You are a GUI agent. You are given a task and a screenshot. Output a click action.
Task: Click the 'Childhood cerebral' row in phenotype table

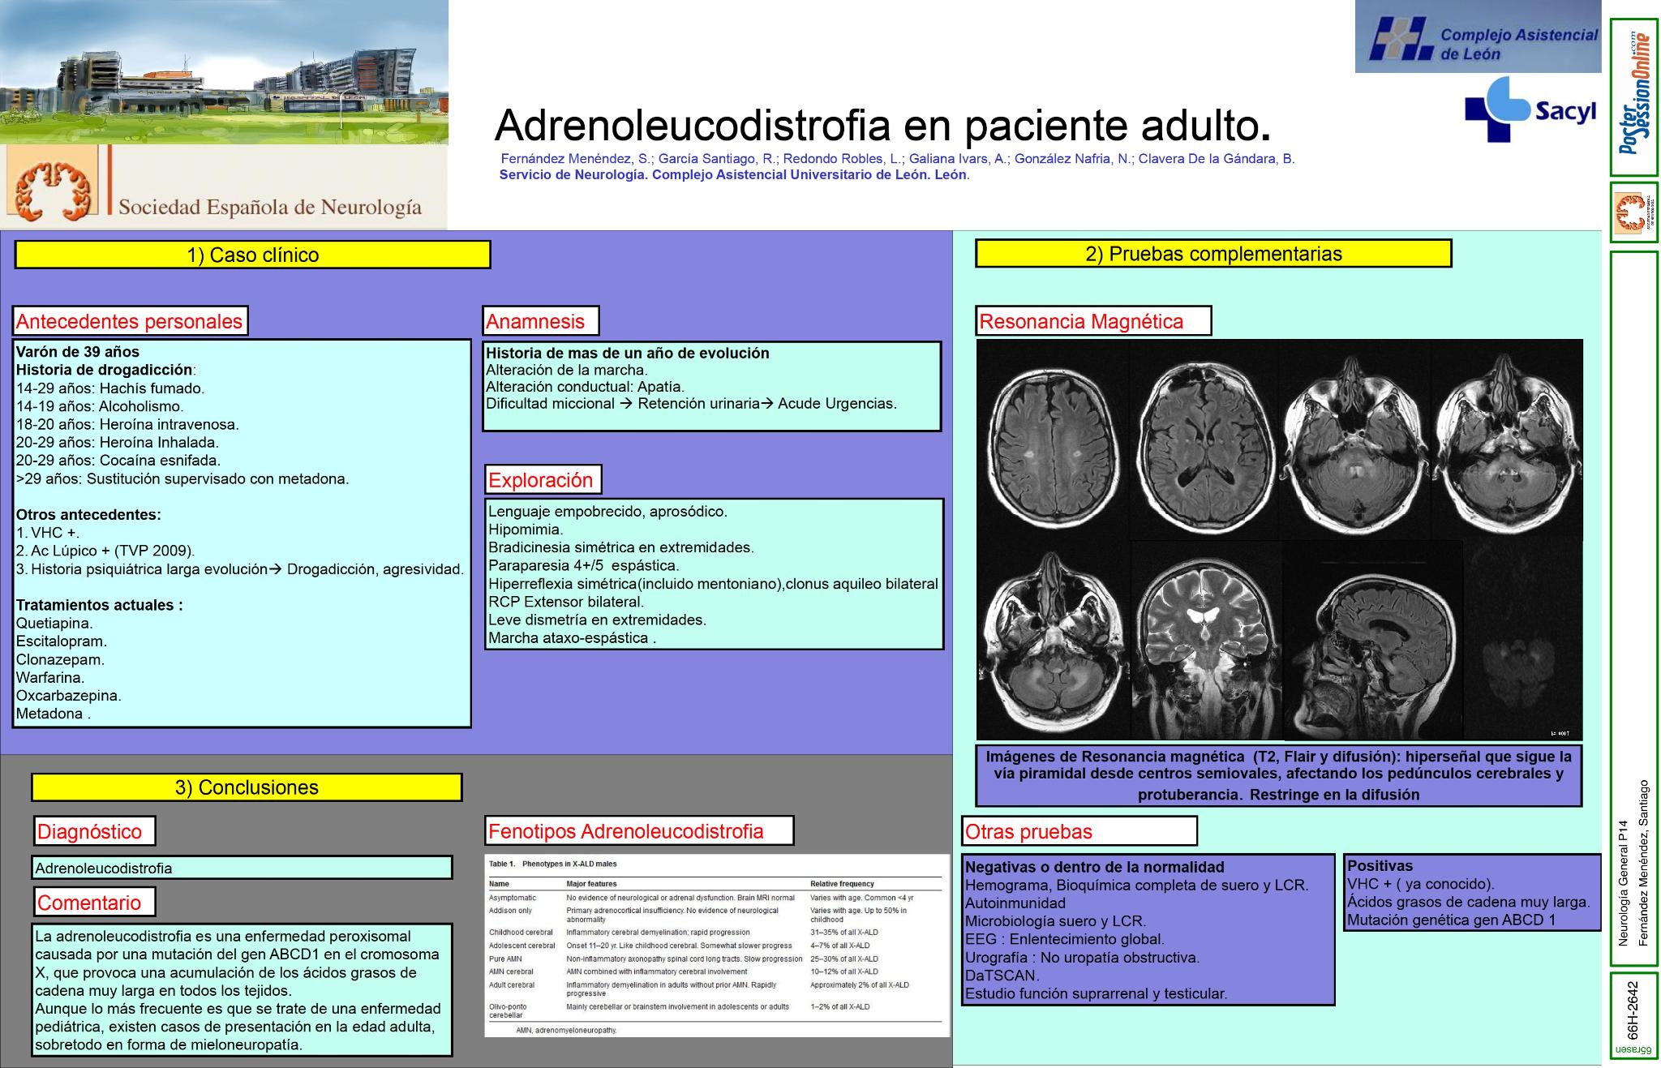pos(717,933)
